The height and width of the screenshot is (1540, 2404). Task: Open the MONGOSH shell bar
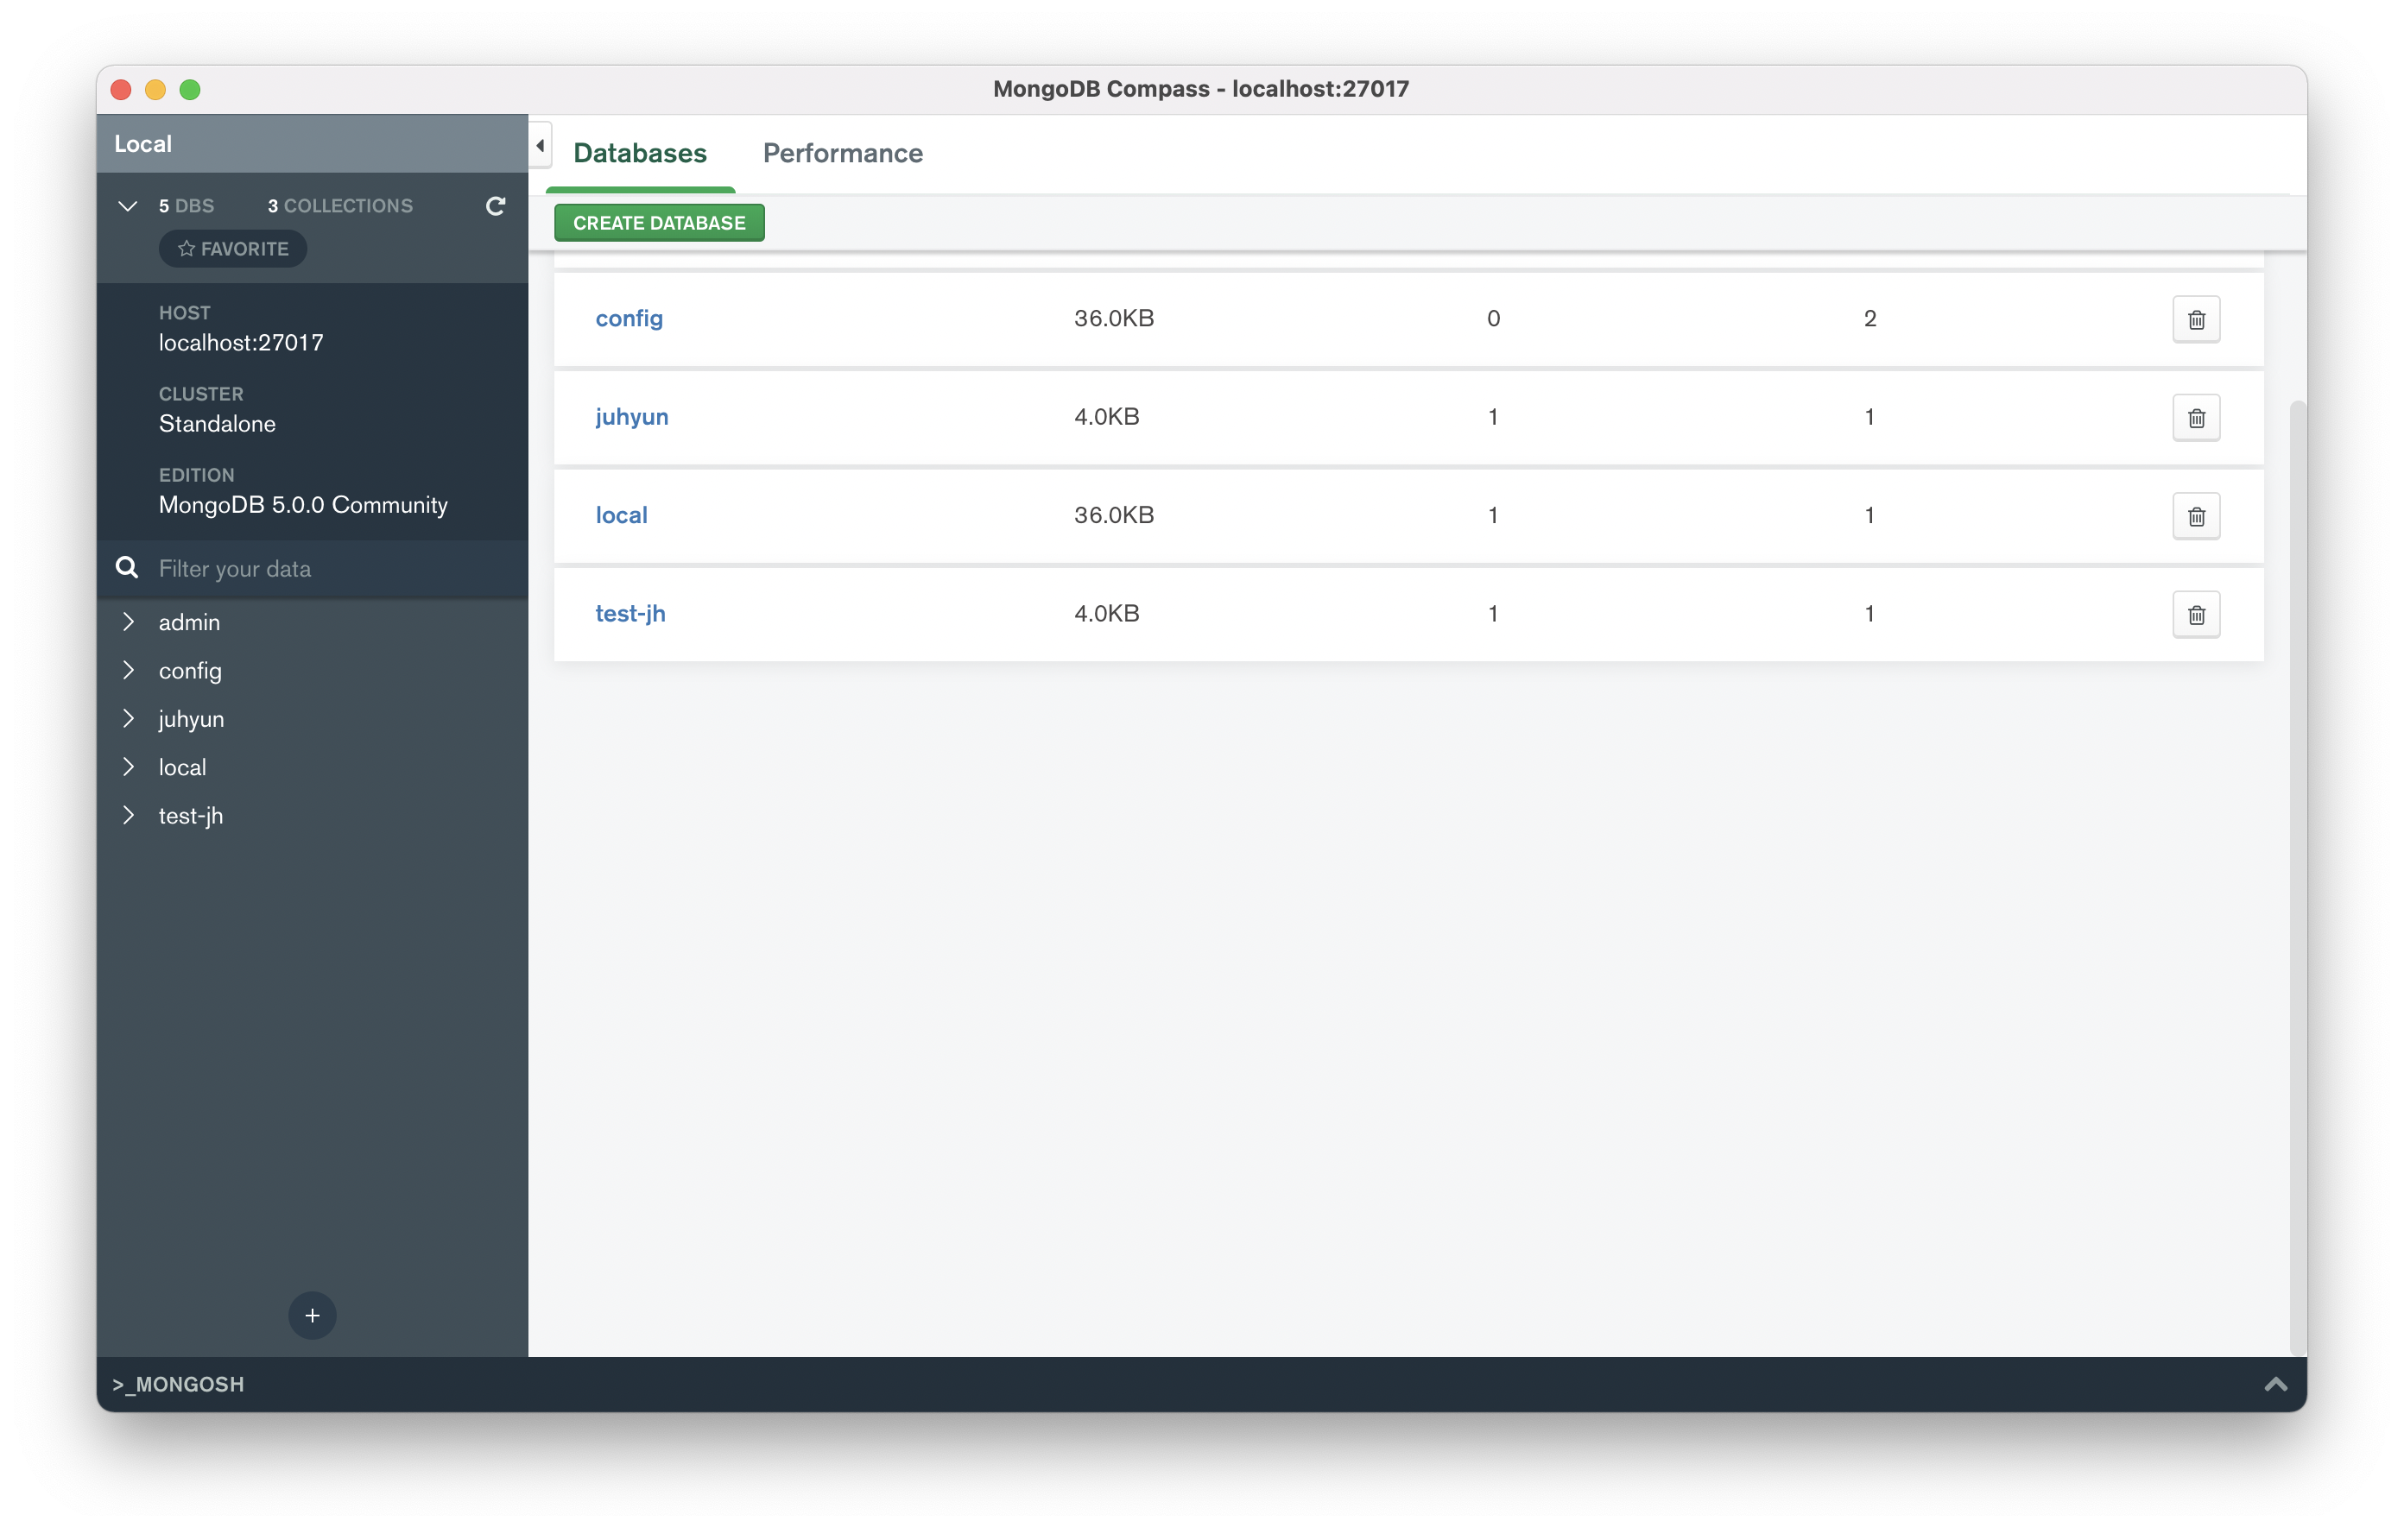(1201, 1384)
